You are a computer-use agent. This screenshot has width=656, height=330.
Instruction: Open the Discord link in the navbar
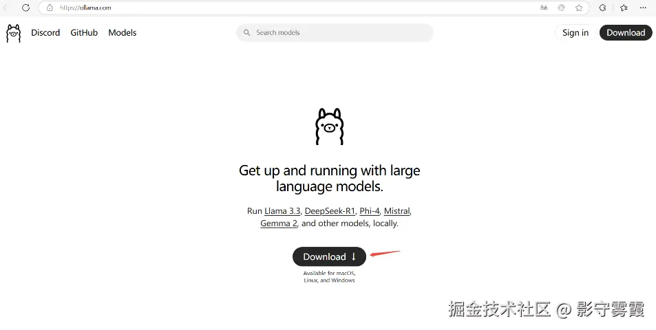coord(45,32)
